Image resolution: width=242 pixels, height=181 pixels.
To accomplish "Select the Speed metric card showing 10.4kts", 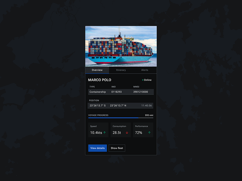I will [x=98, y=130].
